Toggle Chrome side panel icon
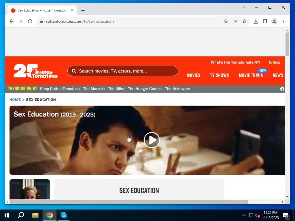The image size is (295, 221). click(x=265, y=21)
